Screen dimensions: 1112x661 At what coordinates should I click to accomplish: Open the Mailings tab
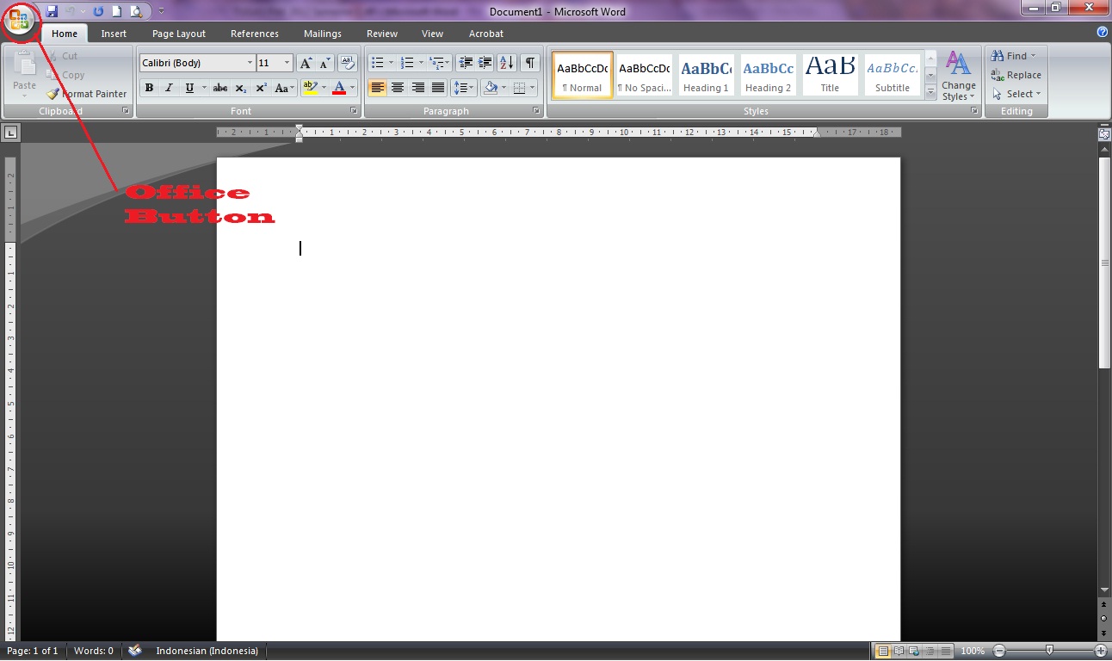[323, 34]
